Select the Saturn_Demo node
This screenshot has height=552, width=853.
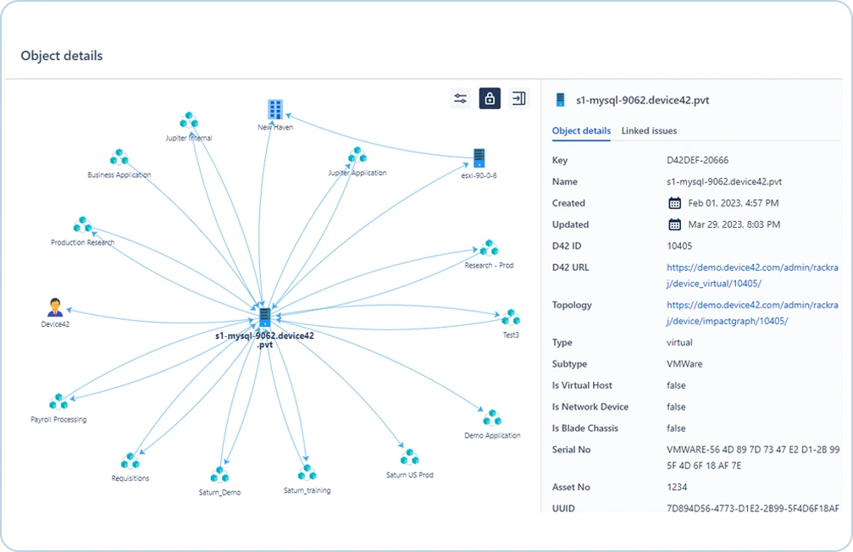[x=219, y=475]
